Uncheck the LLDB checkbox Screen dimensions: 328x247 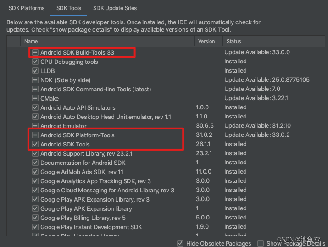click(x=35, y=71)
